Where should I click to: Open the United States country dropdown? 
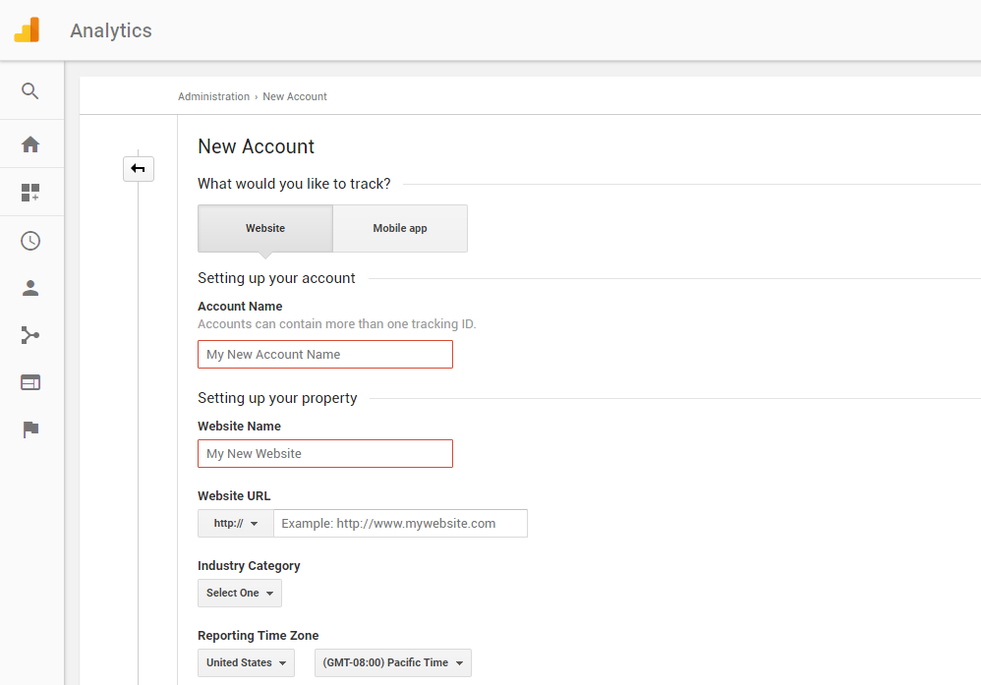[246, 663]
